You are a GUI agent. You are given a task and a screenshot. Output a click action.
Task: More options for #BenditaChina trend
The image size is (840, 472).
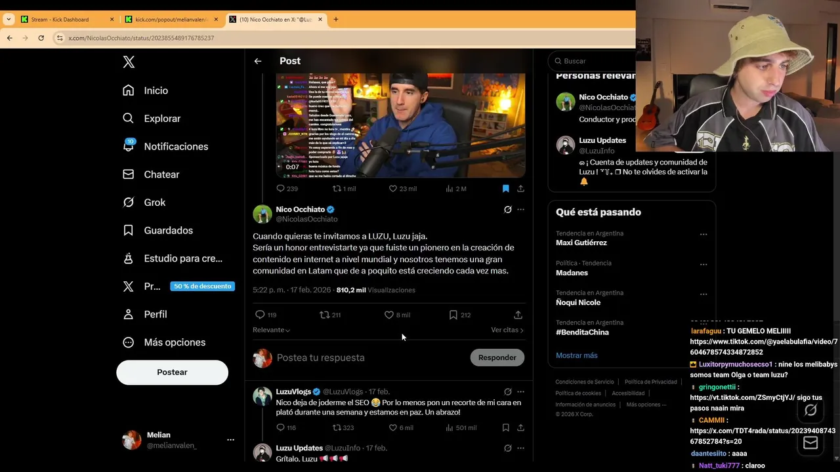click(x=703, y=324)
